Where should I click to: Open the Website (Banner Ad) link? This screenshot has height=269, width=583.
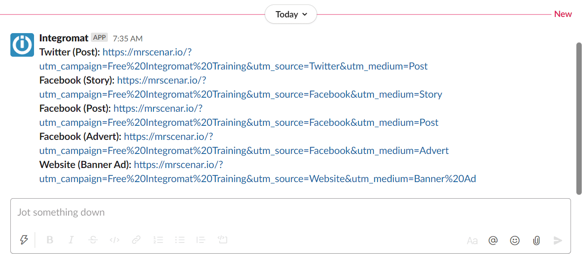[257, 179]
